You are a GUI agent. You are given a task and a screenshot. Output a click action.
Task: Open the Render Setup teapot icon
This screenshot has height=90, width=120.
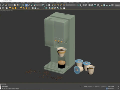coord(101,5)
